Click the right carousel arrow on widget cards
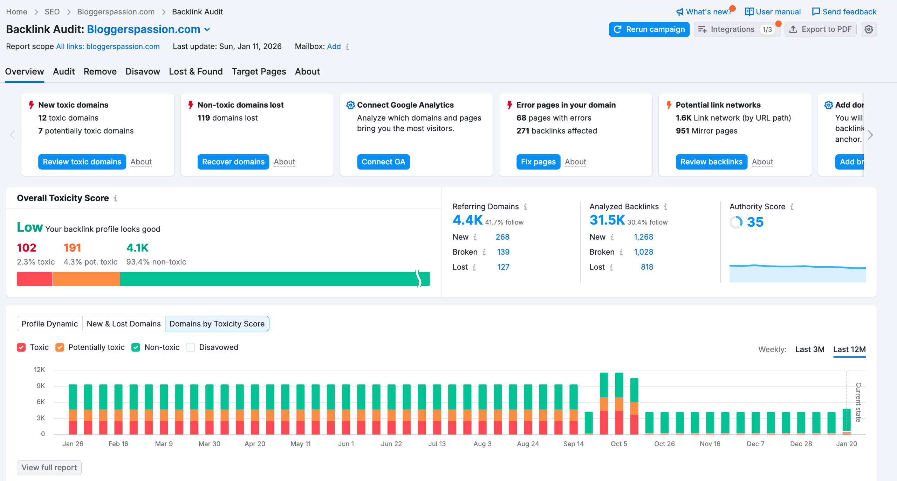This screenshot has height=481, width=897. point(870,135)
